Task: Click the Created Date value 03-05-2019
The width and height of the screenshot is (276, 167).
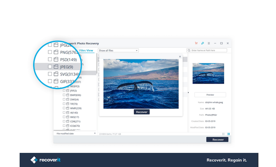Action: coord(210,121)
